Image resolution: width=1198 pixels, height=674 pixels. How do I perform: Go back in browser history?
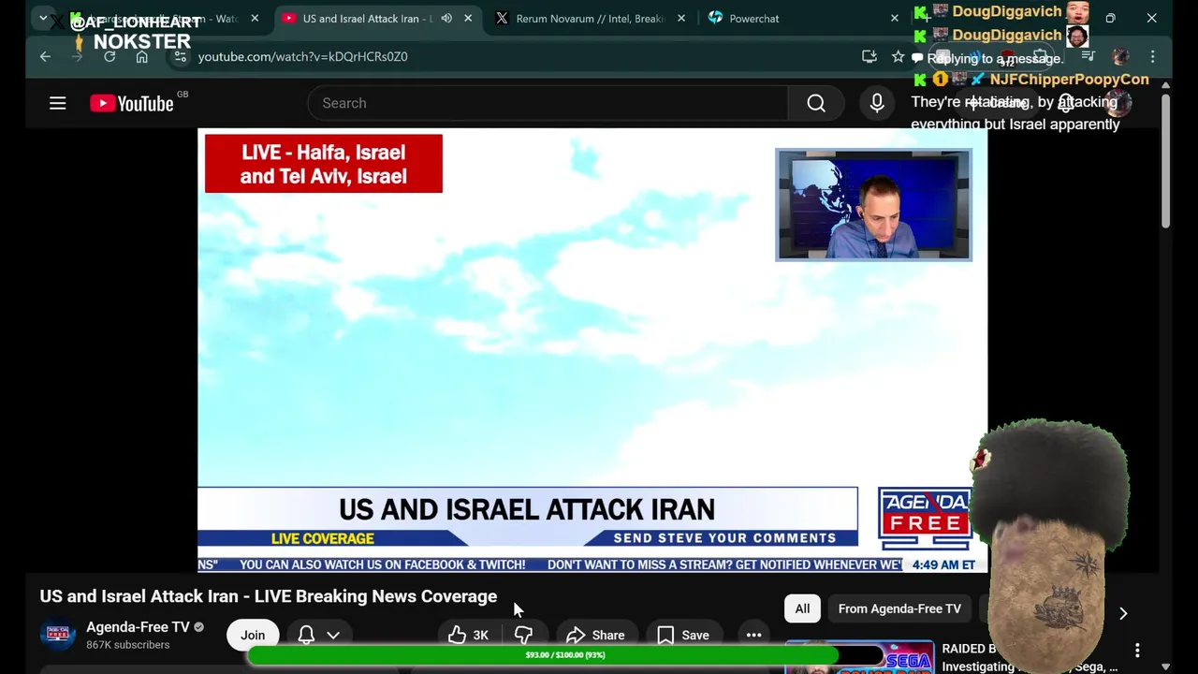pyautogui.click(x=45, y=56)
